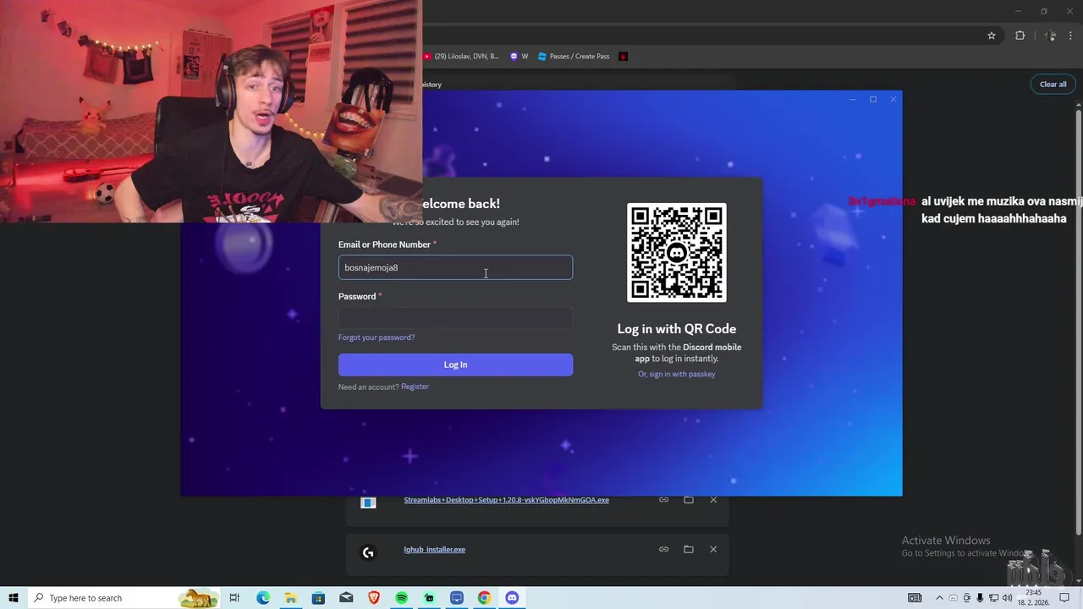This screenshot has width=1083, height=609.
Task: Click the Streamlabs installer file icon
Action: pyautogui.click(x=368, y=502)
